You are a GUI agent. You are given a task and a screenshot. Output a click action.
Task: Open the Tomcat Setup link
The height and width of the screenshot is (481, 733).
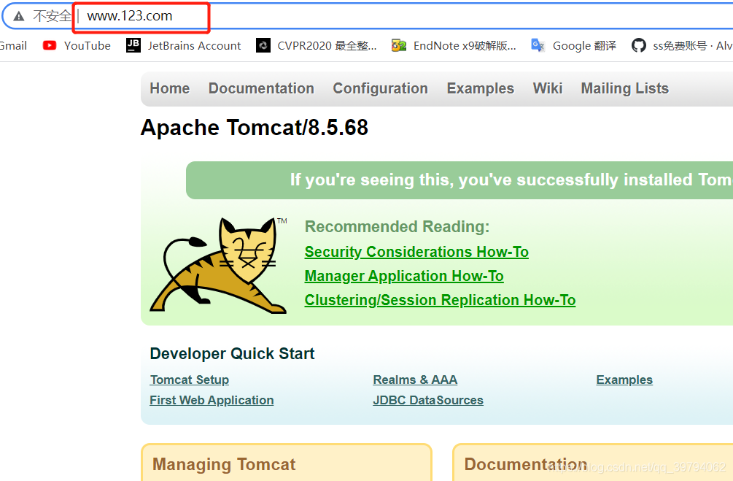click(190, 380)
